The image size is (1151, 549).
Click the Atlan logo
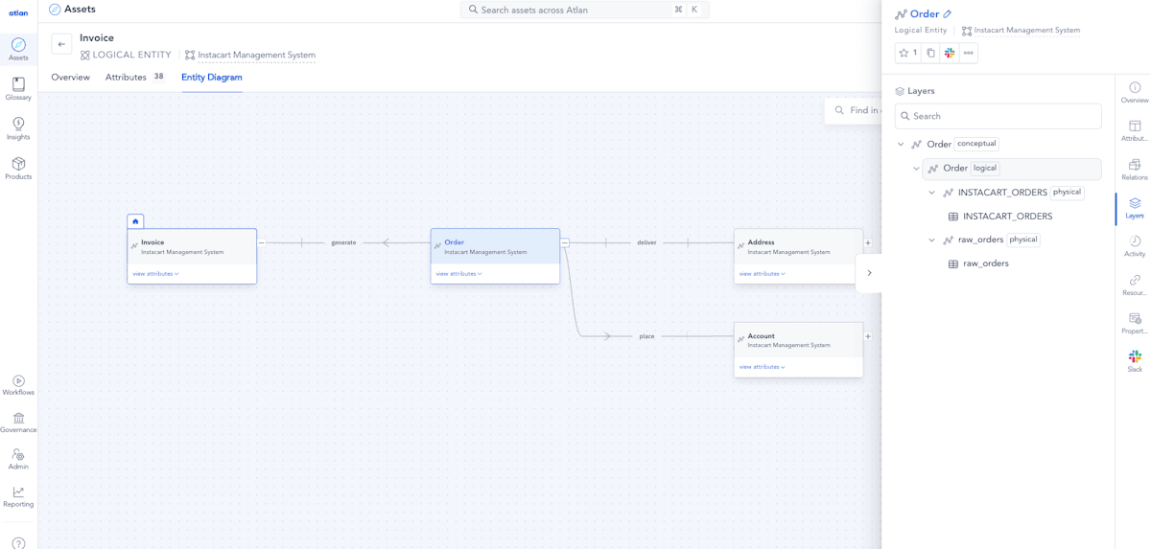(18, 12)
